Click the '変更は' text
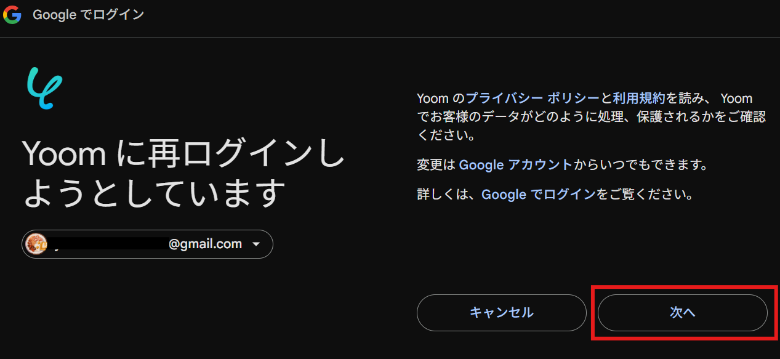 coord(438,165)
